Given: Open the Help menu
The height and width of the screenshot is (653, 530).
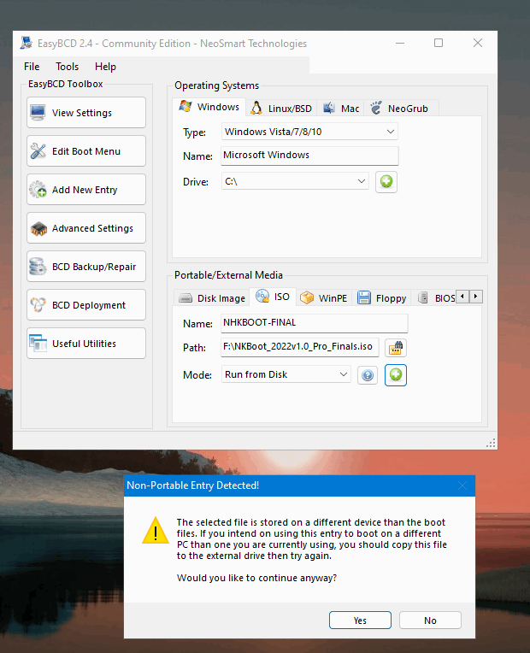Looking at the screenshot, I should (x=105, y=67).
